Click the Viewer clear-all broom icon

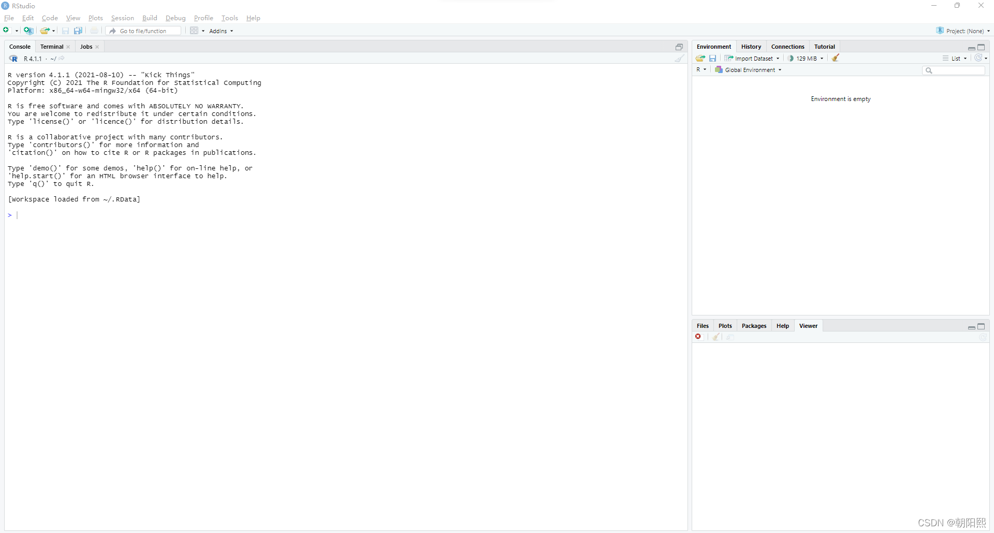click(717, 337)
